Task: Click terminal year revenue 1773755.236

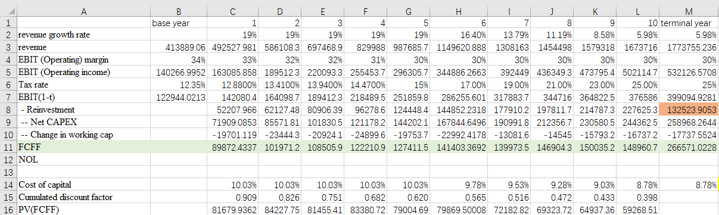Action: 689,47
